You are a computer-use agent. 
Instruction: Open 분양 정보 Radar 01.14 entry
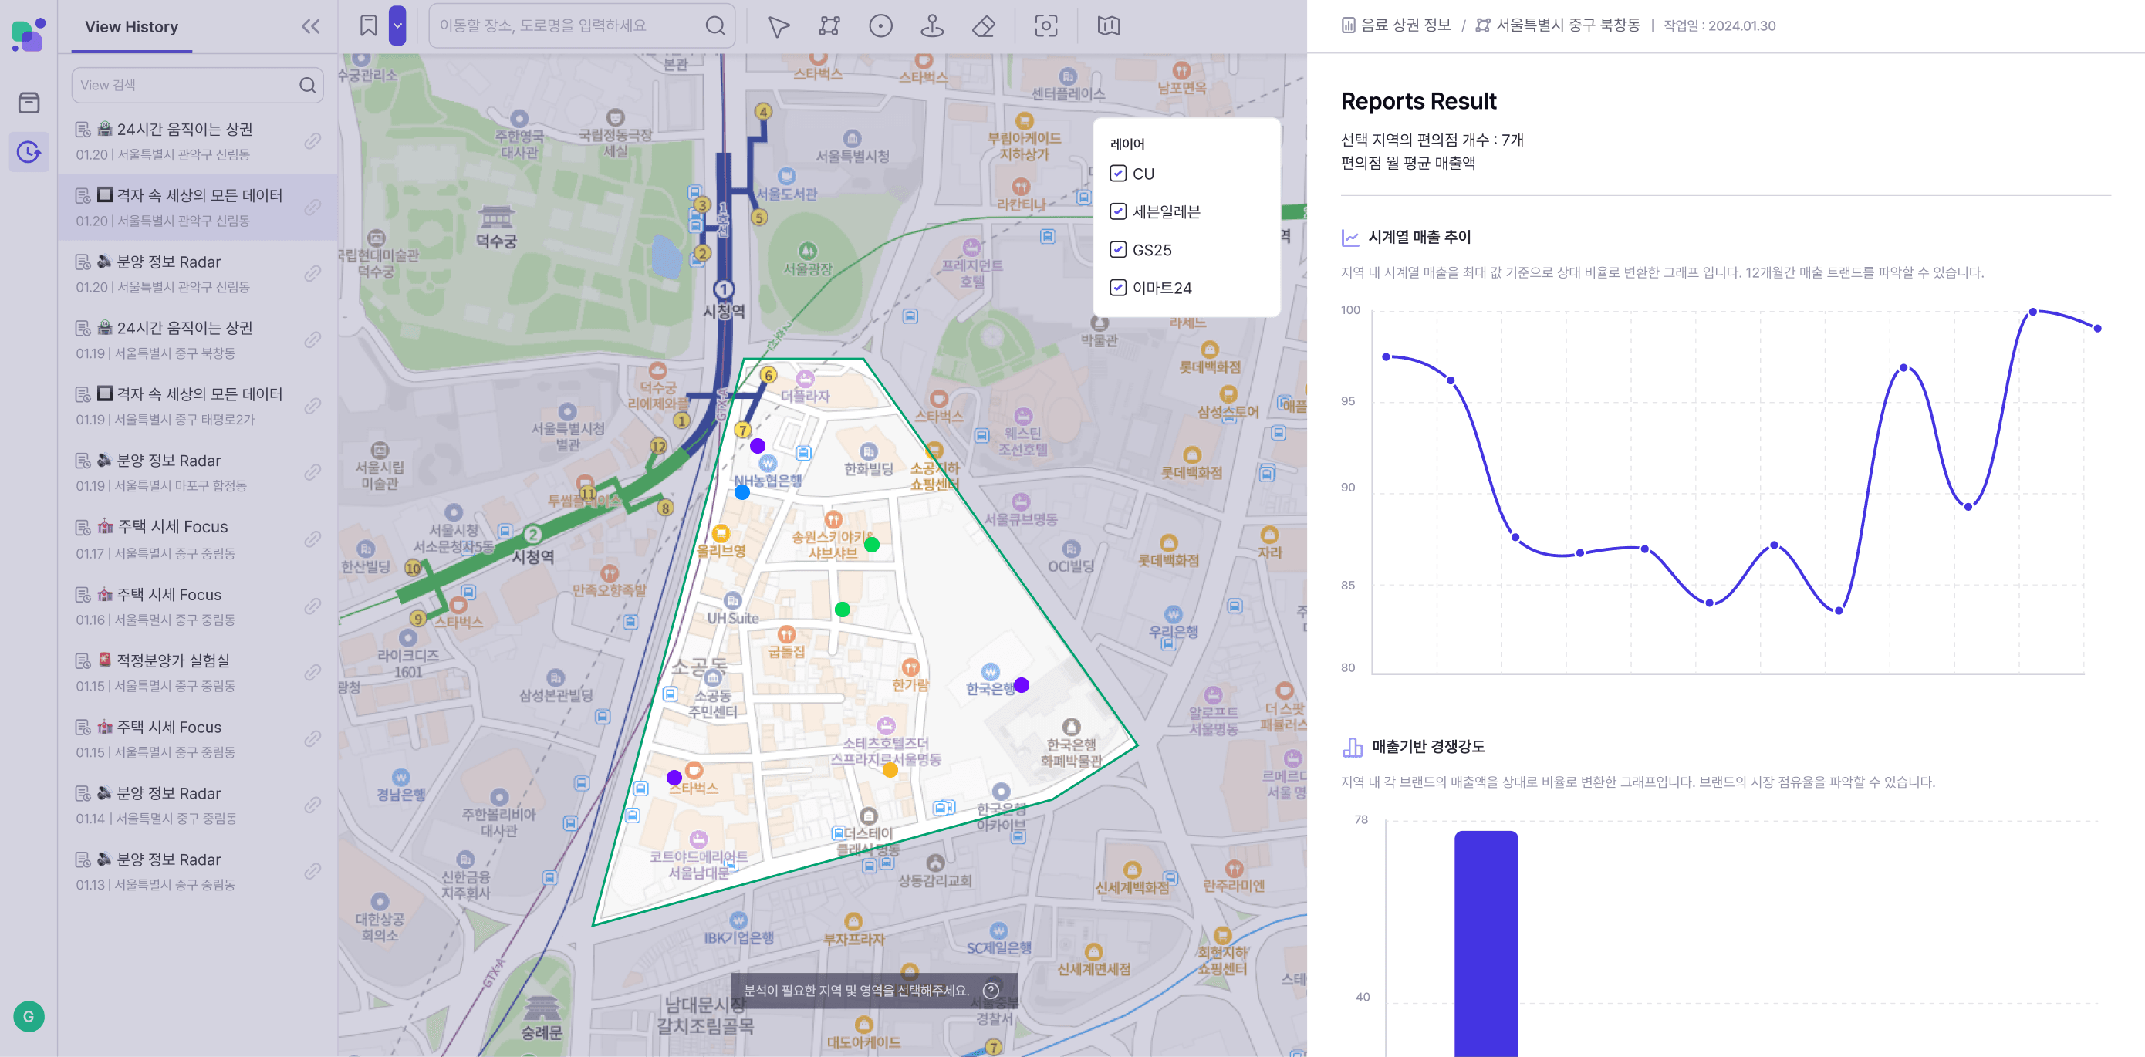198,805
